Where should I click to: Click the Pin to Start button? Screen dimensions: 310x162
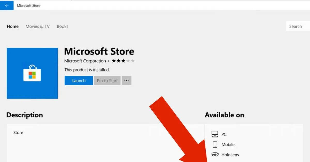pyautogui.click(x=107, y=80)
